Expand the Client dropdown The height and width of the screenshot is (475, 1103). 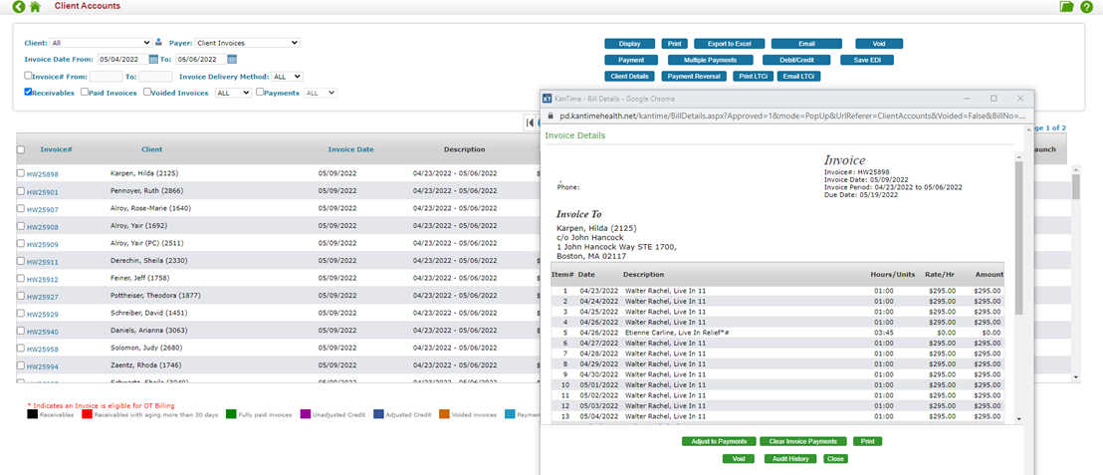tap(101, 43)
